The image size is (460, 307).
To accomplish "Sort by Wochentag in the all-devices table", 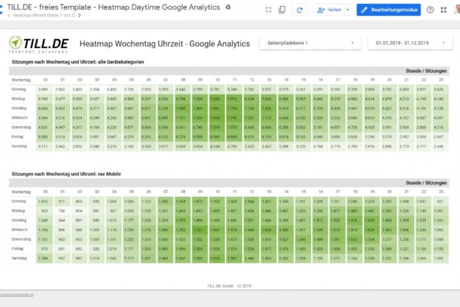I will [x=21, y=80].
